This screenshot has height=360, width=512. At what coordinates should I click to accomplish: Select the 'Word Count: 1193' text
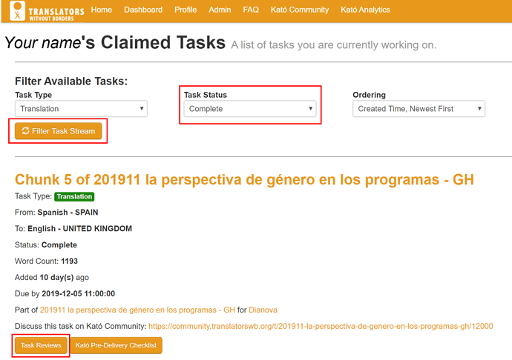pos(46,261)
